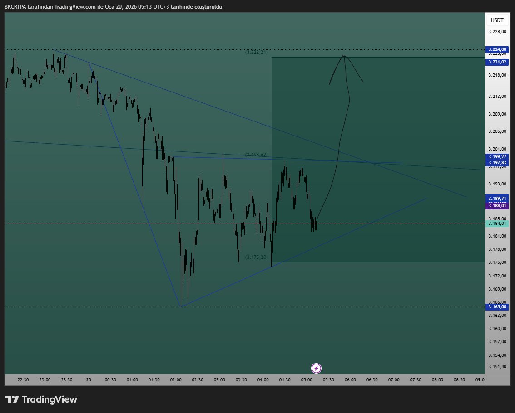Click the bold 20 date label
This screenshot has height=413, width=515.
(x=89, y=379)
